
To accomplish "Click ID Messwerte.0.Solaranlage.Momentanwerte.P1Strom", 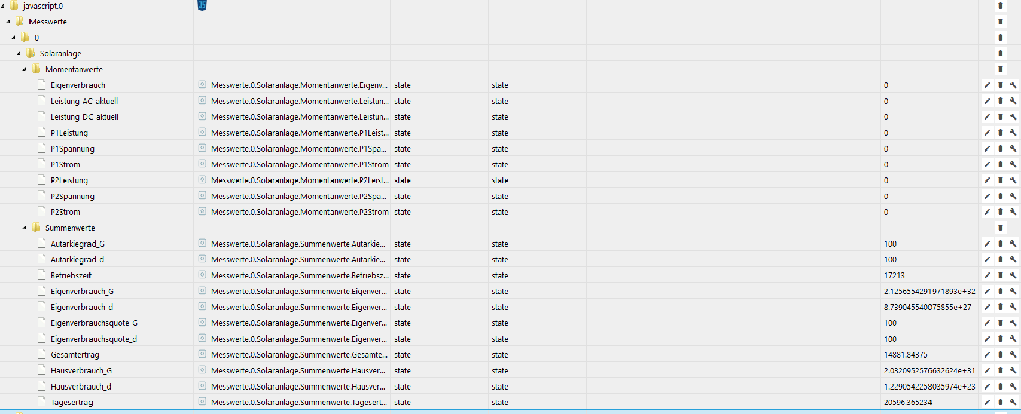I will click(300, 164).
